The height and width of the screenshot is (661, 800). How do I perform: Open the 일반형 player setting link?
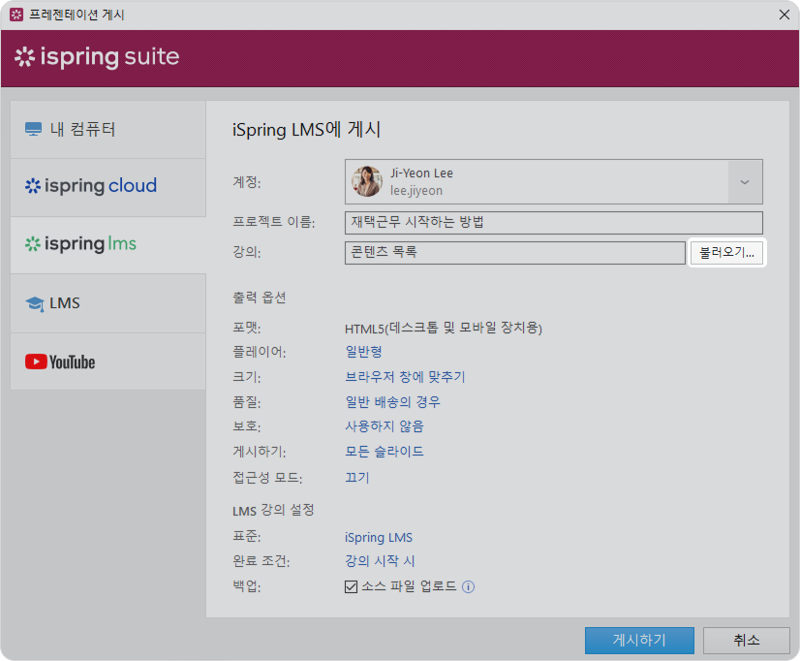tap(363, 352)
